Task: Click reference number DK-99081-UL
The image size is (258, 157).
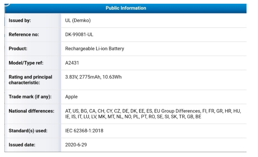Action: (79, 34)
